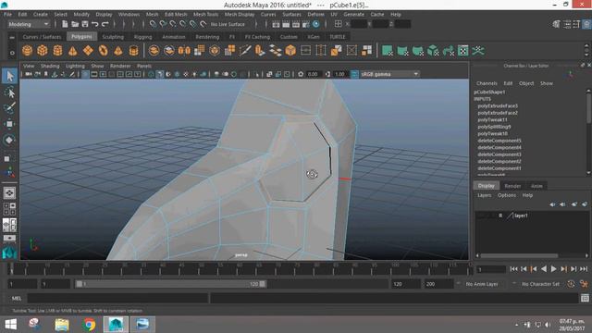Play the animation forward

point(553,269)
